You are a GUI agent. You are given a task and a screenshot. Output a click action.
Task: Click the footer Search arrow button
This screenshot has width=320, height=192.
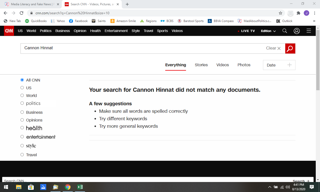pyautogui.click(x=301, y=181)
